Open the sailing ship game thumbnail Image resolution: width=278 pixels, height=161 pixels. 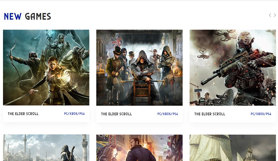coord(233,148)
